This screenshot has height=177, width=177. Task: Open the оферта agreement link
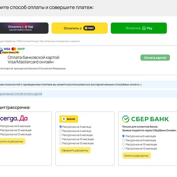click(x=75, y=41)
